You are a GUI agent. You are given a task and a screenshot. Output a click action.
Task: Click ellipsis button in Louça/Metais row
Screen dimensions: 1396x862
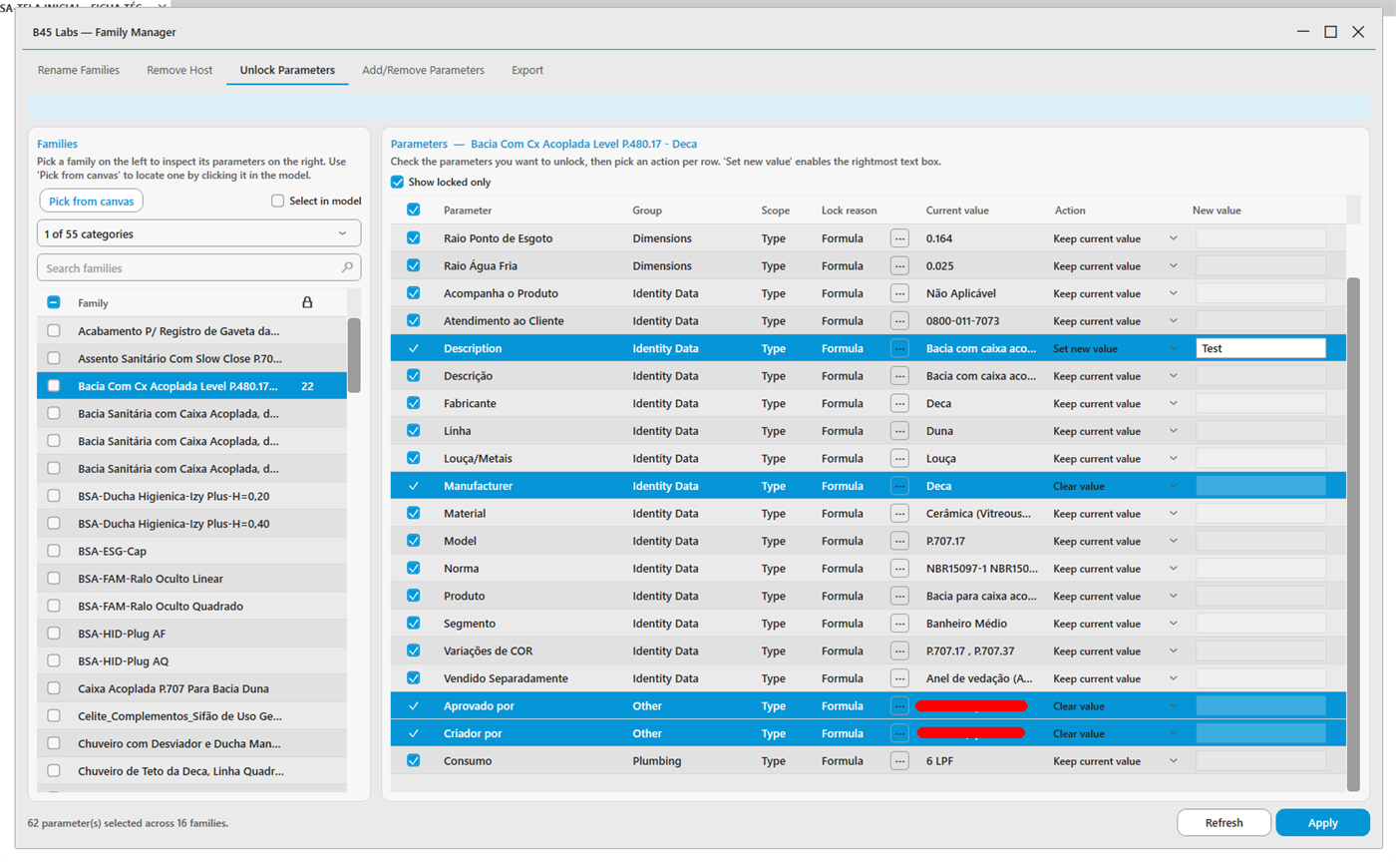tap(900, 458)
